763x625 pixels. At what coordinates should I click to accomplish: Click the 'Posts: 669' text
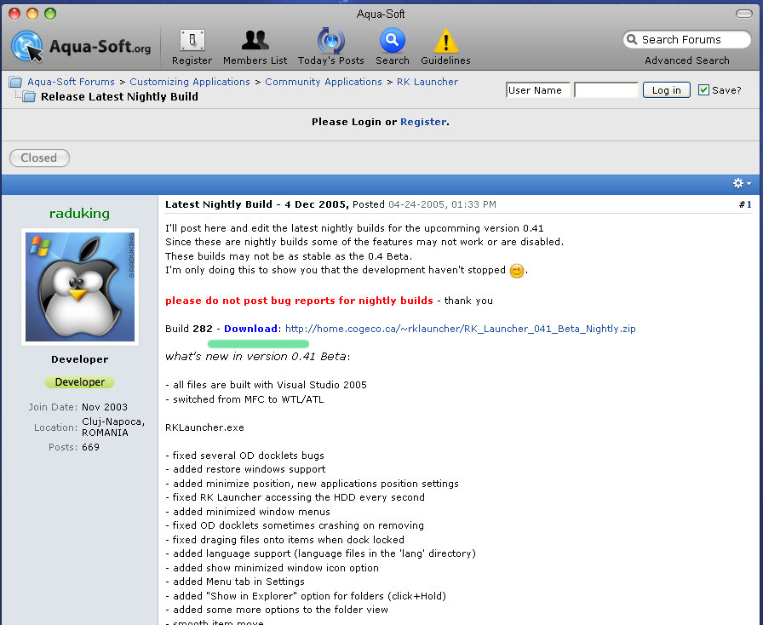click(74, 447)
